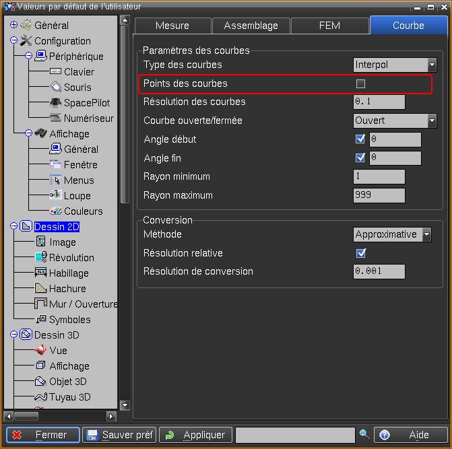This screenshot has height=449, width=452.
Task: Click the search magnifier icon at bottom
Action: (x=364, y=435)
